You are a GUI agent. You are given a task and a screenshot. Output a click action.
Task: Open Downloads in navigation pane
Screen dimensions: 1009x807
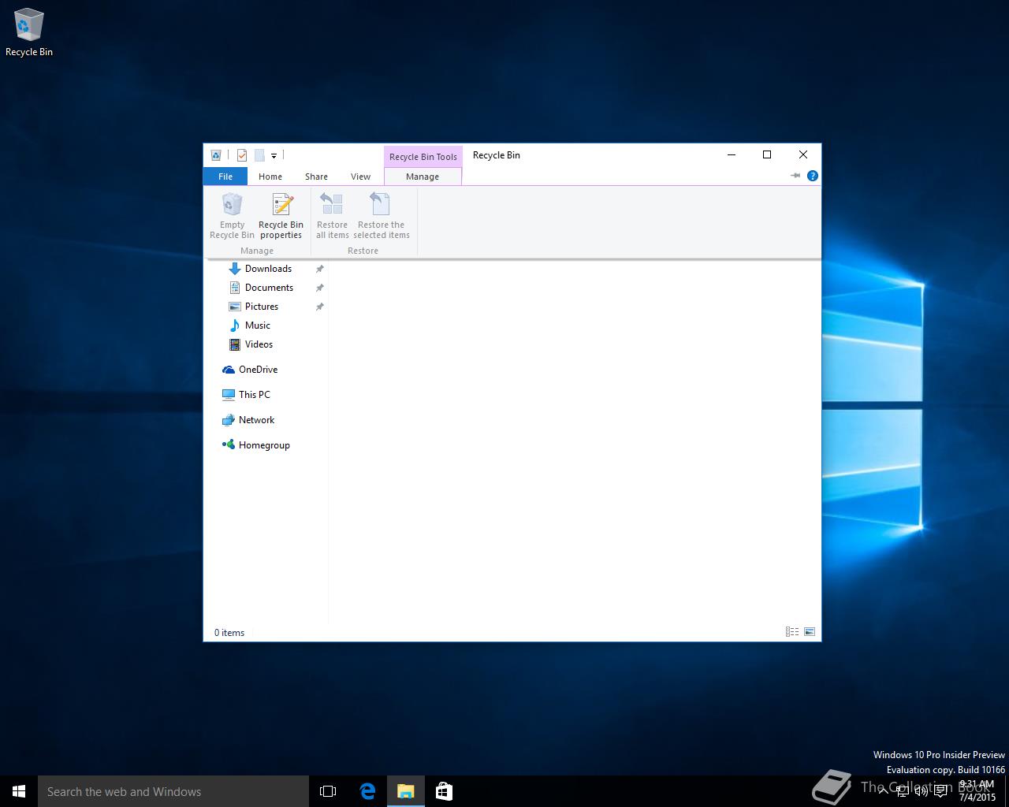(268, 269)
